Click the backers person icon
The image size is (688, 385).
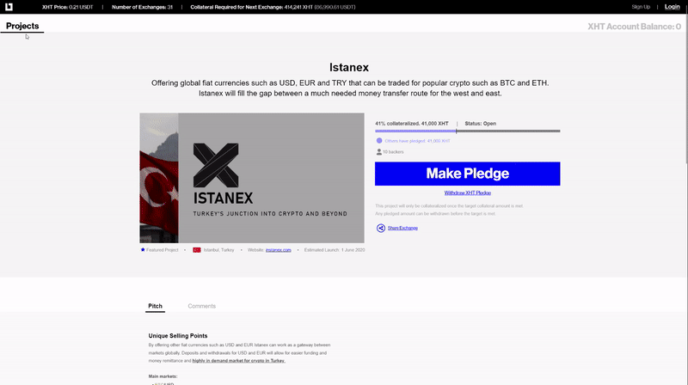pos(379,152)
